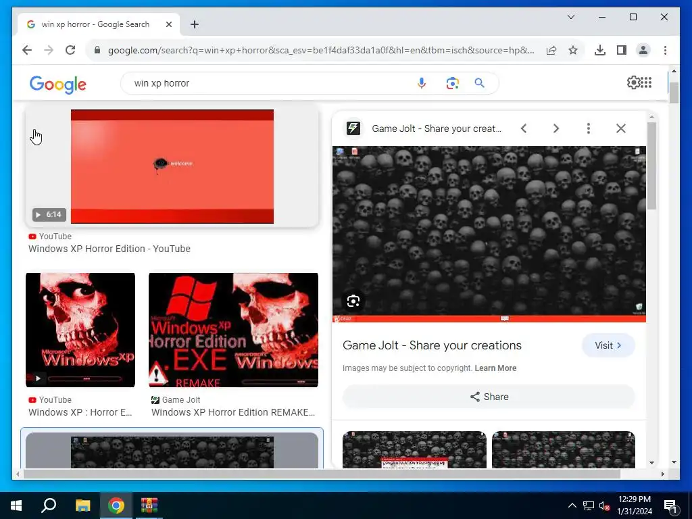
Task: Open preview panel three-dot options
Action: tap(589, 128)
